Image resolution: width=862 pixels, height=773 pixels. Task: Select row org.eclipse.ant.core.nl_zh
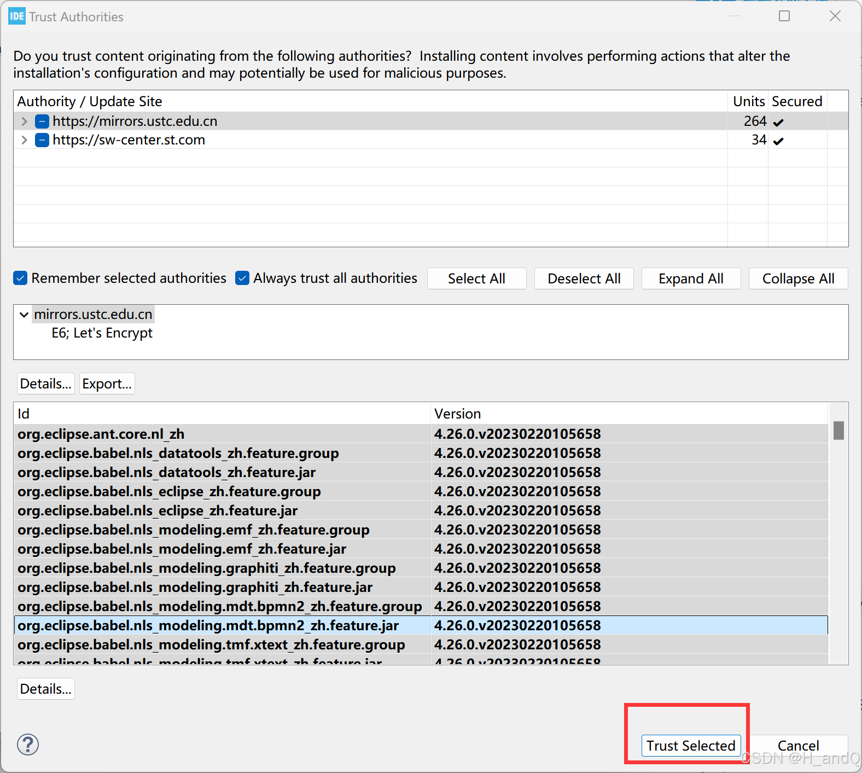tap(421, 434)
